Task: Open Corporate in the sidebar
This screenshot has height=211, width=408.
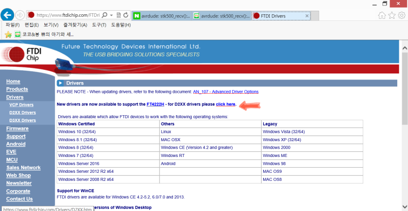Action: coord(18,191)
